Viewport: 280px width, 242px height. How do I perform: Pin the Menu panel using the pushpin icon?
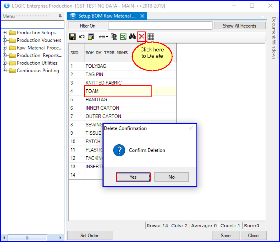pos(60,16)
